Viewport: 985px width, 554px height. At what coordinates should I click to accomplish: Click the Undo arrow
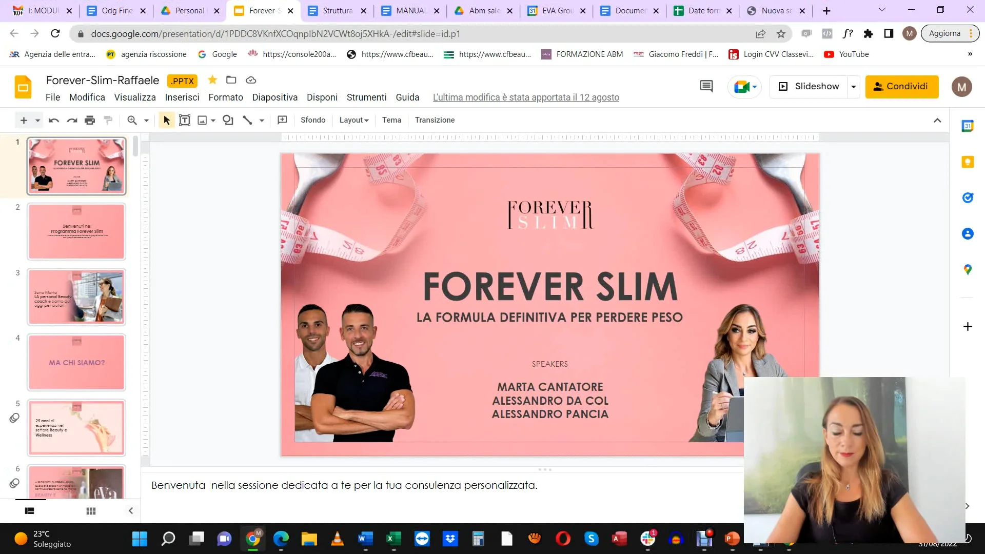[x=52, y=120]
